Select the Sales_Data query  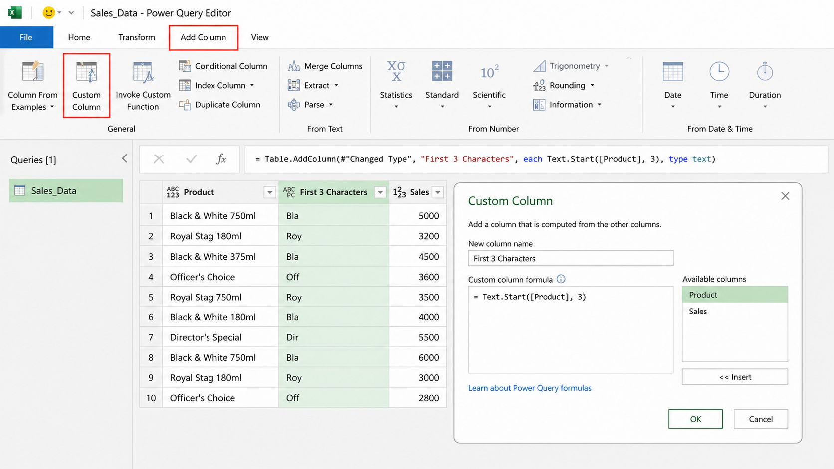[x=66, y=190]
